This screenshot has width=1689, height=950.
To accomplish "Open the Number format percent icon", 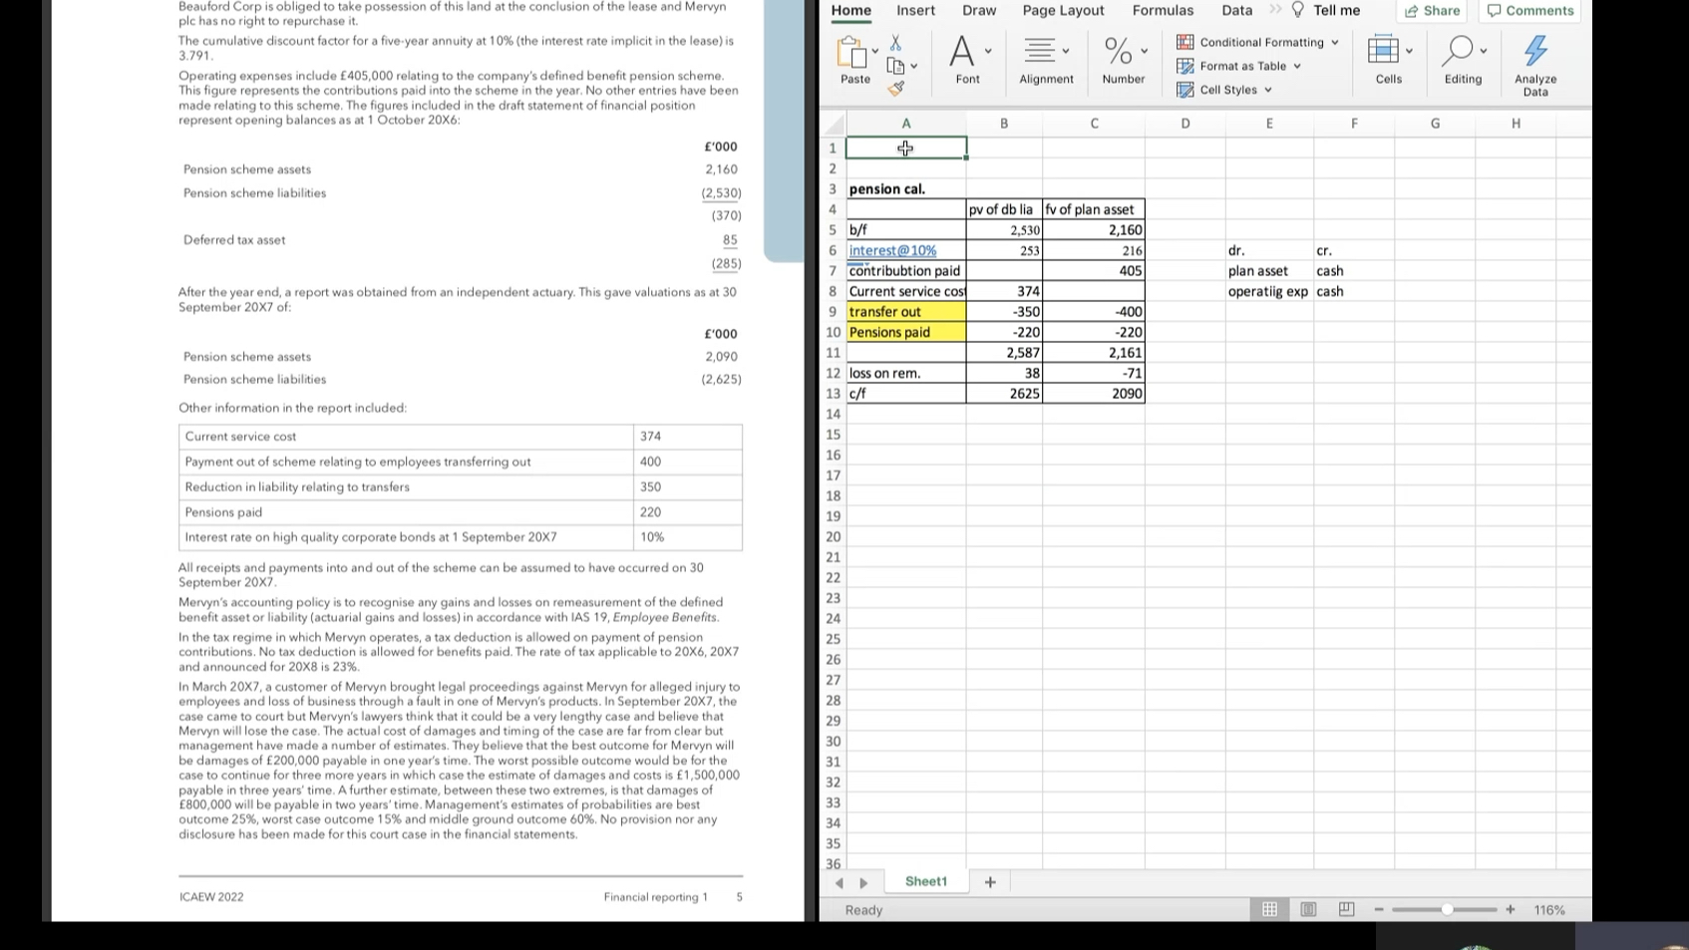I will (x=1118, y=50).
